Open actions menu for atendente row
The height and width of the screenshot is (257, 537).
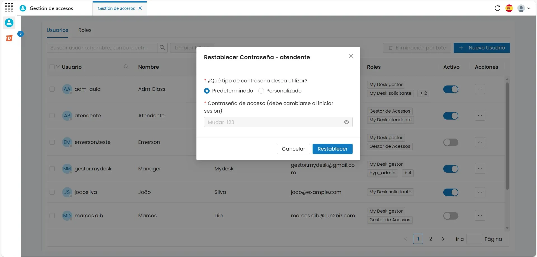(480, 116)
